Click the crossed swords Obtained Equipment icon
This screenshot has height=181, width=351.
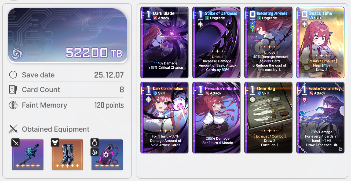click(13, 129)
